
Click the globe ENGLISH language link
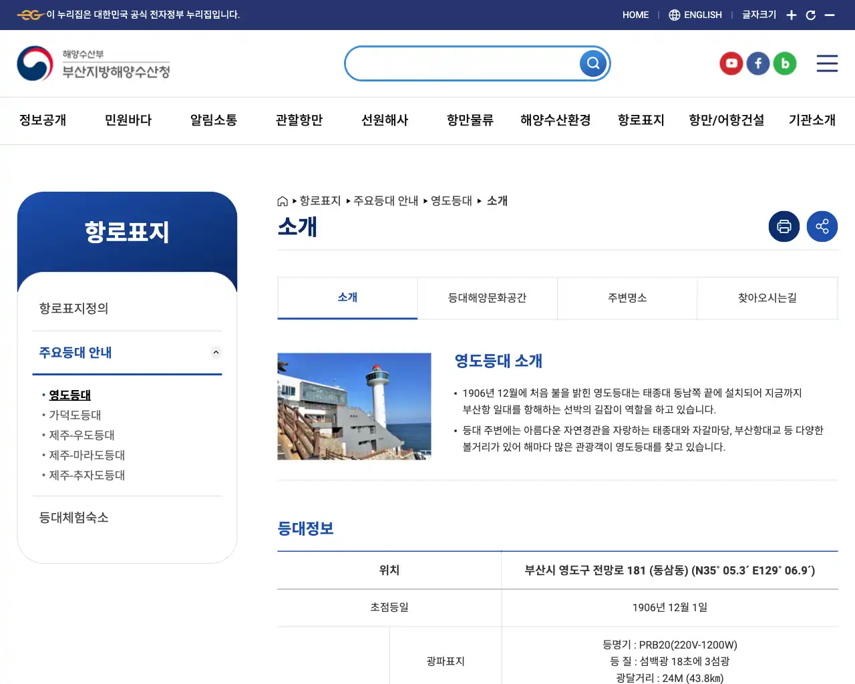(695, 15)
